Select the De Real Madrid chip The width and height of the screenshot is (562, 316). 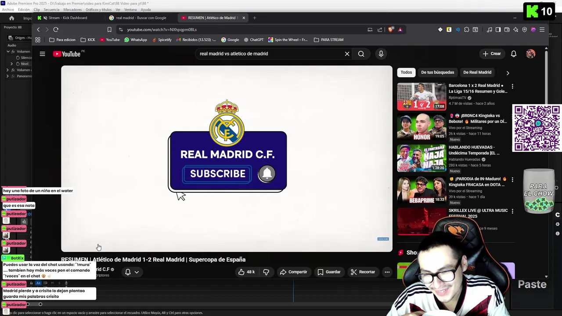[x=477, y=72]
